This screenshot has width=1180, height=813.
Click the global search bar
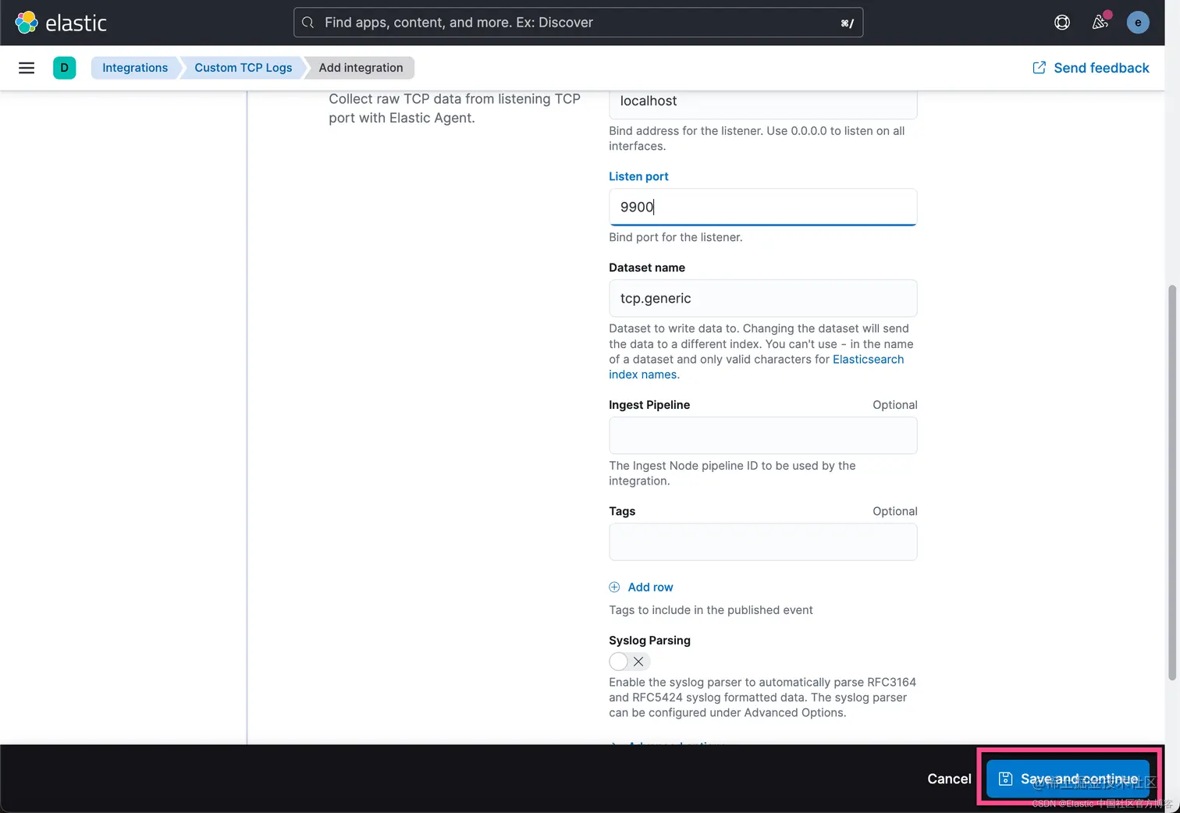coord(578,23)
